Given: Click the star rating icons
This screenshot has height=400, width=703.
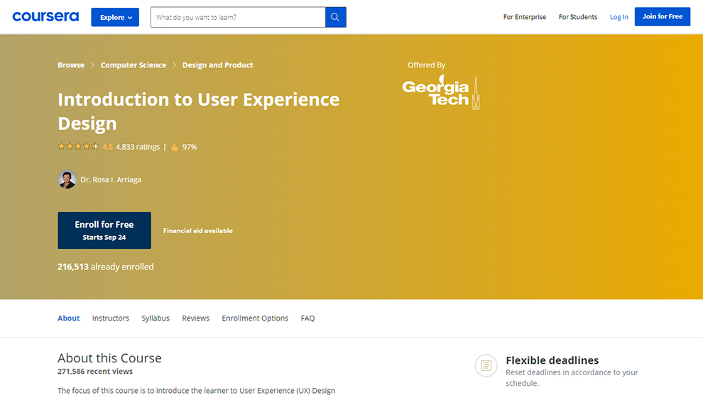Looking at the screenshot, I should [77, 147].
